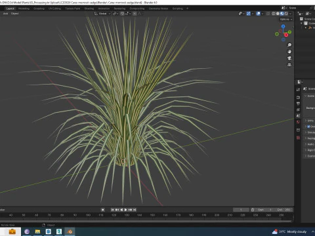The height and width of the screenshot is (236, 315).
Task: Switch to the Modeling workspace tab
Action: 24,9
